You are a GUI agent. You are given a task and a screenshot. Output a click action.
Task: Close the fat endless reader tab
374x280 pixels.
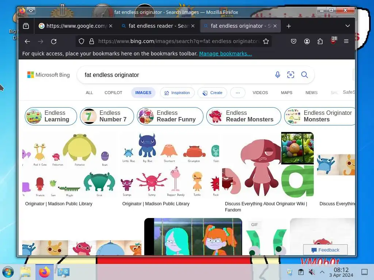193,26
